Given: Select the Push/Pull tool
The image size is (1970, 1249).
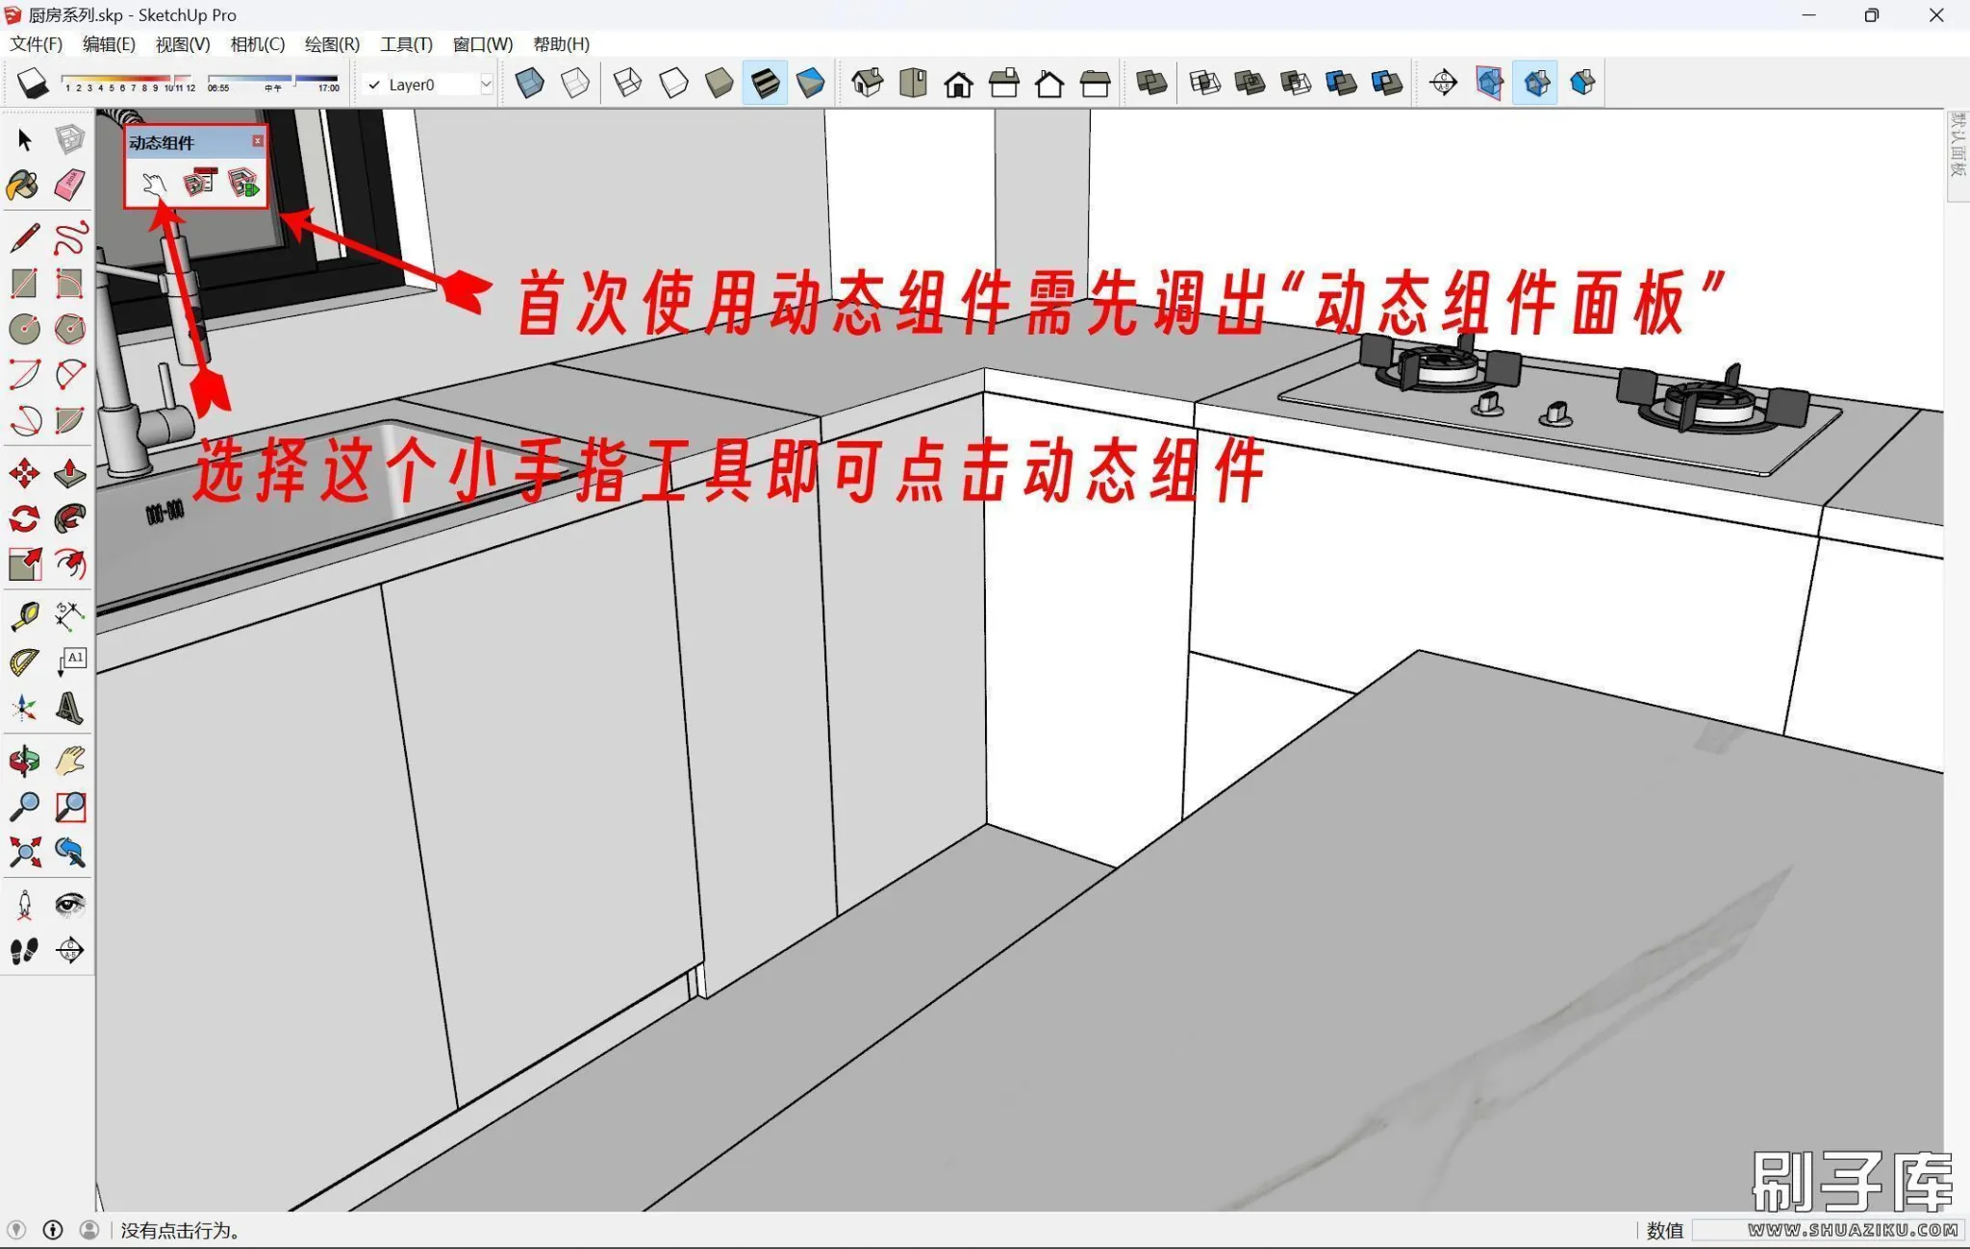Looking at the screenshot, I should (69, 473).
